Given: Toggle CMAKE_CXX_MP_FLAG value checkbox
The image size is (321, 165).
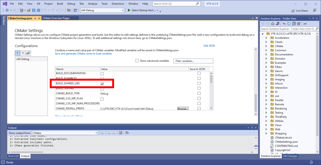Looking at the screenshot, I should click(x=102, y=99).
